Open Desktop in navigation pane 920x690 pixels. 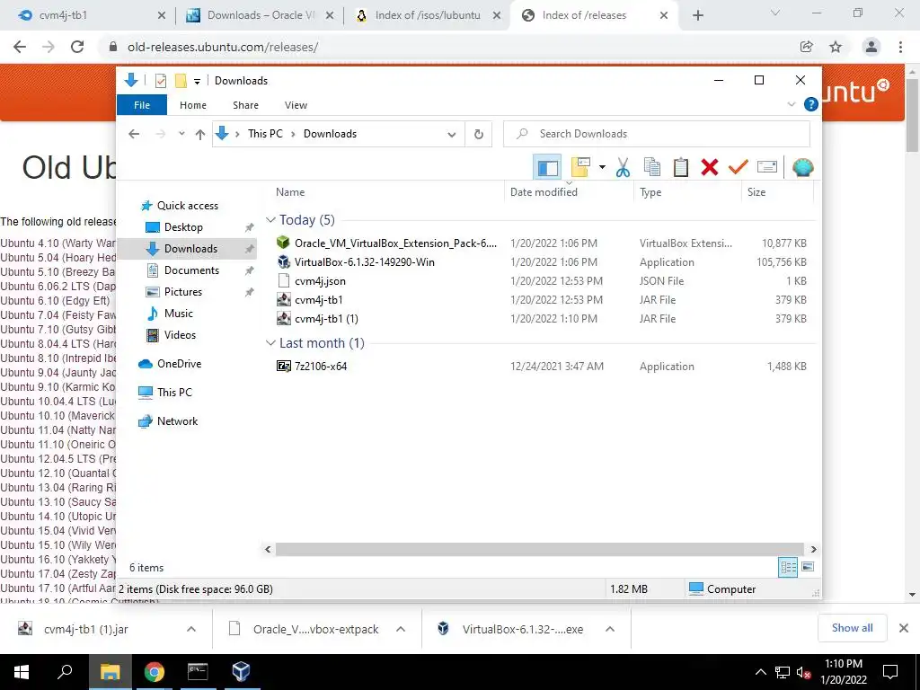[183, 227]
